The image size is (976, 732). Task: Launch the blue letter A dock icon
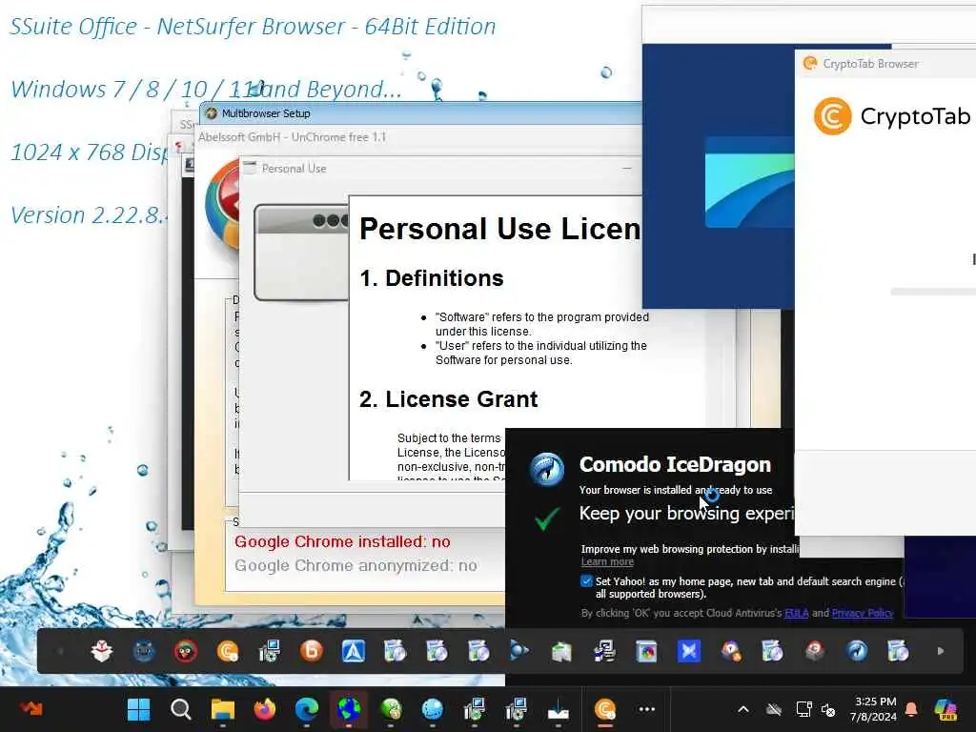tap(354, 651)
